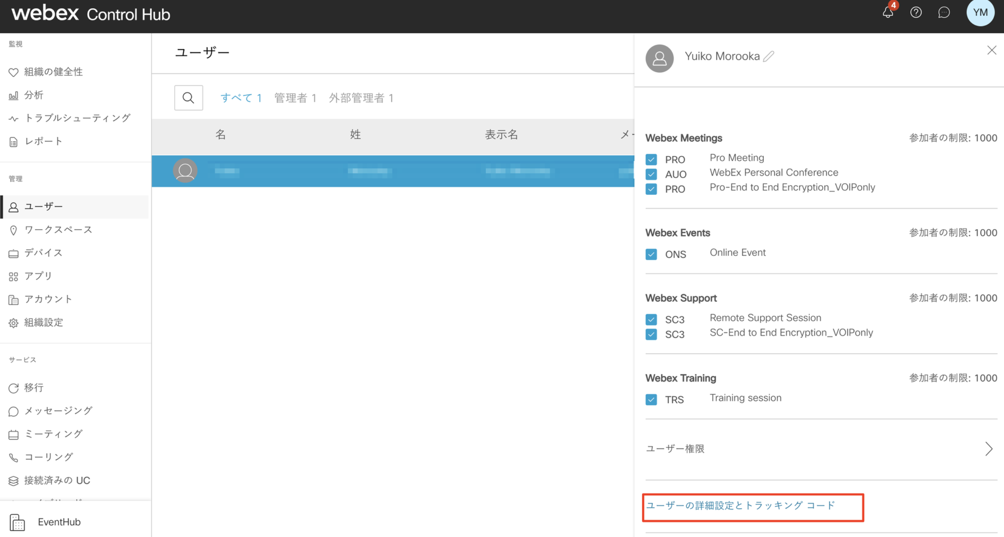This screenshot has width=1004, height=537.
Task: Click Webex Meetings section heading
Action: coord(684,138)
